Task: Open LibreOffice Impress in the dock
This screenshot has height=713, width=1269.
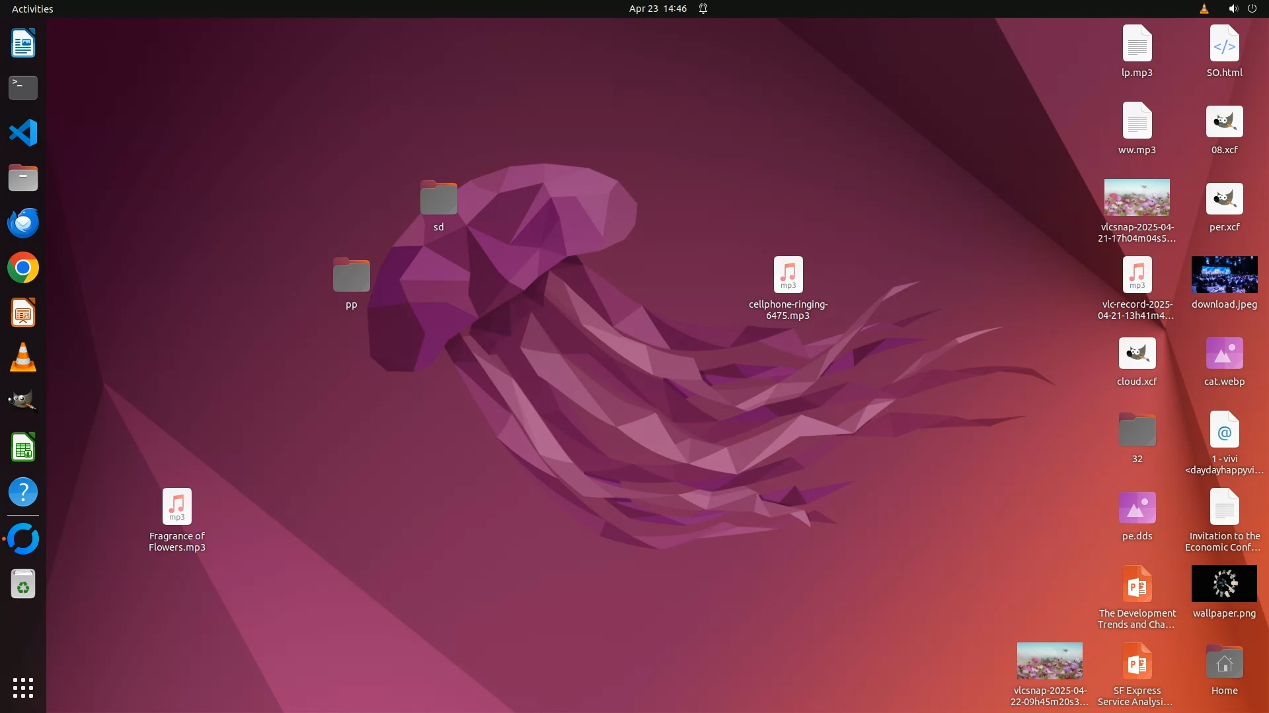Action: coord(23,313)
